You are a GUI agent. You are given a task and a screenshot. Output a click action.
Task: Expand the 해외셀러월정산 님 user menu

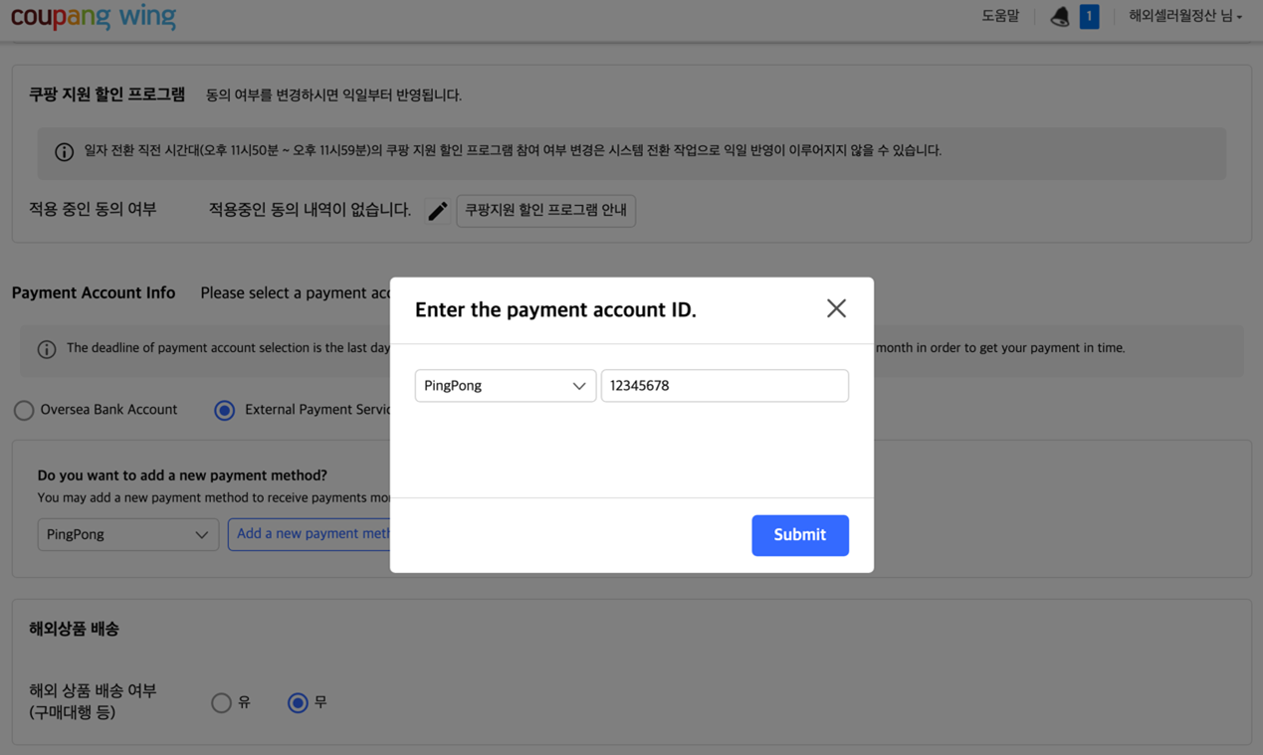click(1184, 16)
